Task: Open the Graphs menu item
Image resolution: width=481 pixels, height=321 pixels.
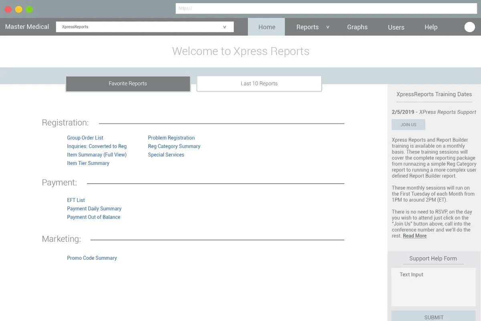Action: click(x=357, y=27)
